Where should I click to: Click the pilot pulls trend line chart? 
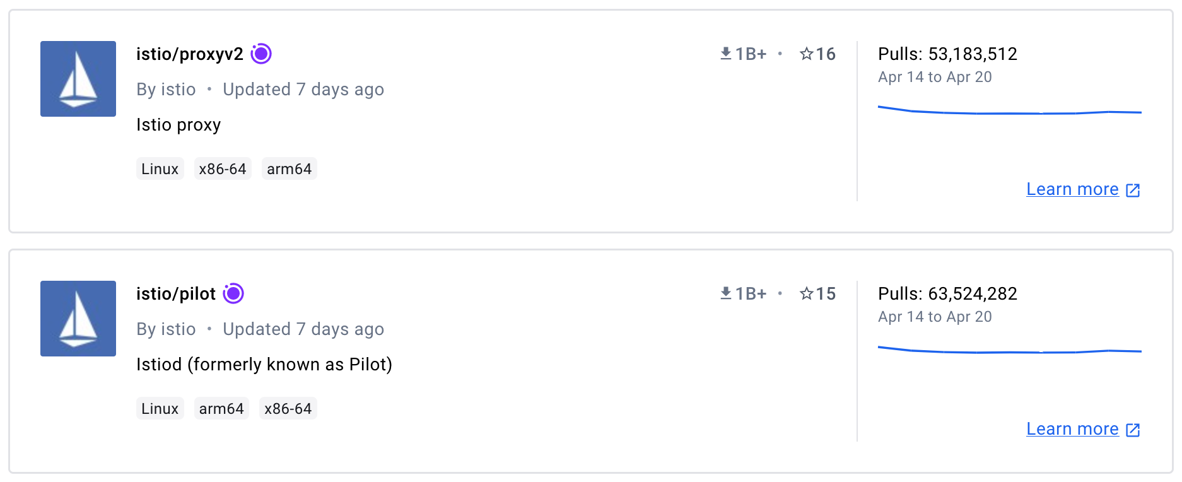(x=1010, y=350)
